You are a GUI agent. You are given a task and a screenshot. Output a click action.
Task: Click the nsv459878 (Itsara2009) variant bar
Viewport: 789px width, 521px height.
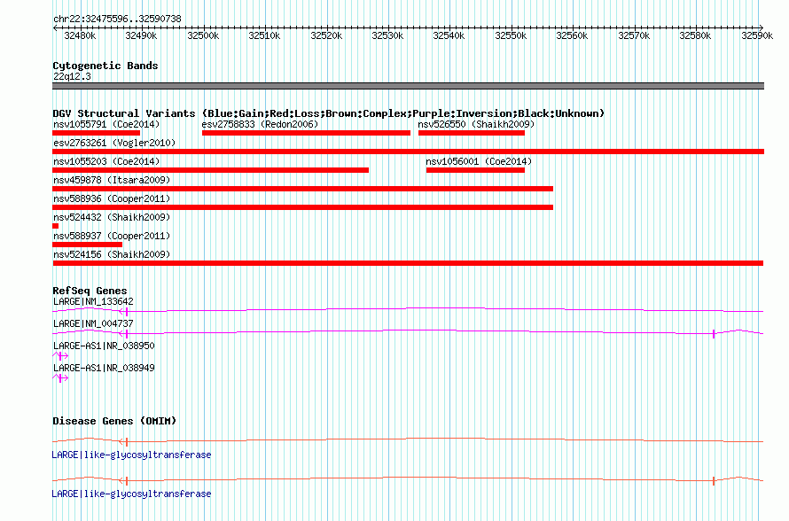[x=303, y=189]
